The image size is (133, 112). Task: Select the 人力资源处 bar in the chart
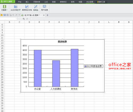56,74
